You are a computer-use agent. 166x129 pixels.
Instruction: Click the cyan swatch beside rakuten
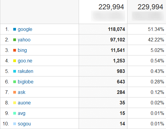(14, 71)
